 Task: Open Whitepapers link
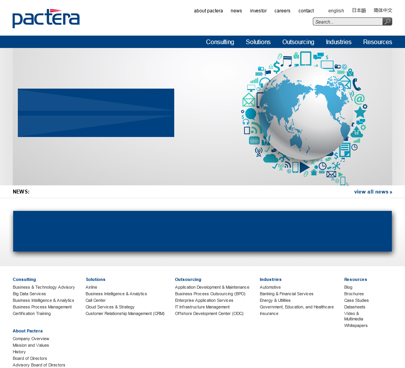(356, 326)
